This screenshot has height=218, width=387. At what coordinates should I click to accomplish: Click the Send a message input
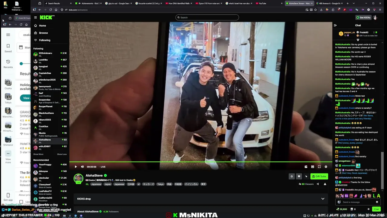coord(358,202)
